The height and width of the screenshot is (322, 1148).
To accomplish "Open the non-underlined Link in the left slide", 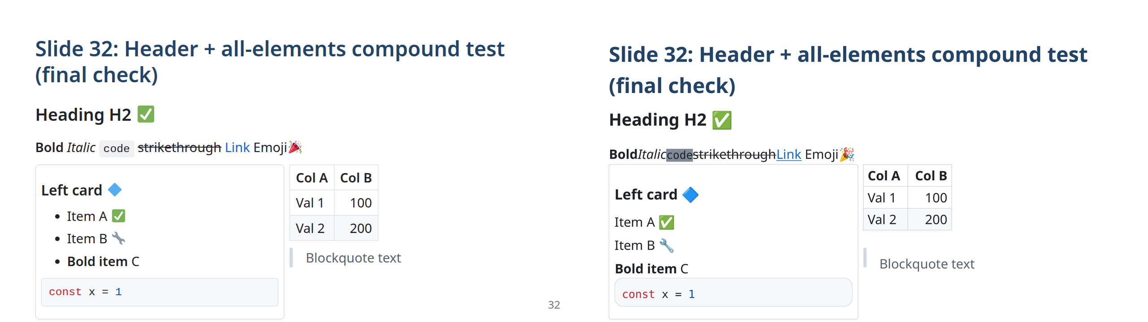I will (x=237, y=147).
